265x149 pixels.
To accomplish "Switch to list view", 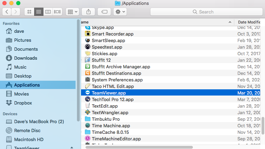I will tap(39, 12).
